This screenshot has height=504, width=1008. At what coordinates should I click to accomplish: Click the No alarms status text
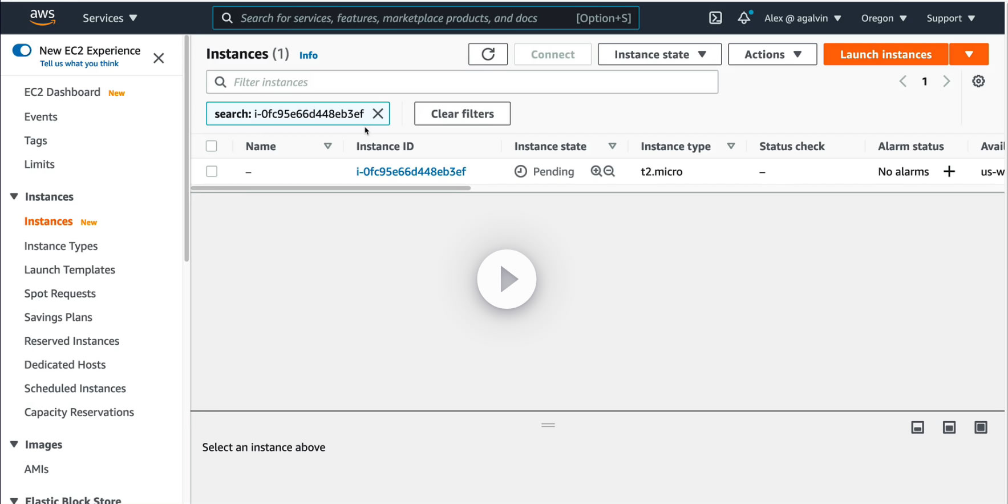click(x=904, y=171)
